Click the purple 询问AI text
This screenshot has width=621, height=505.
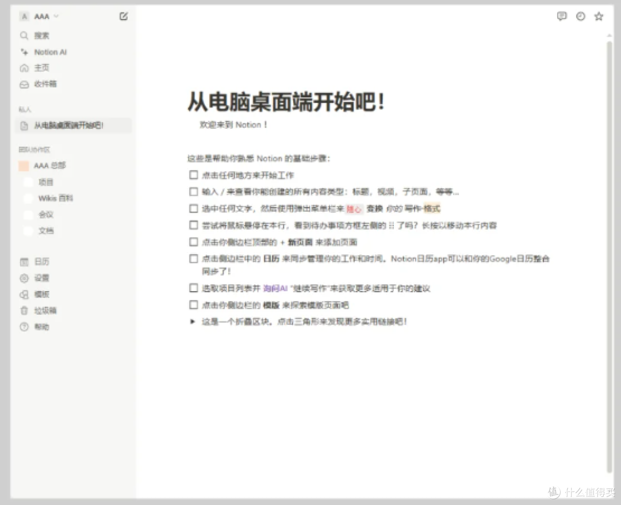pos(275,288)
